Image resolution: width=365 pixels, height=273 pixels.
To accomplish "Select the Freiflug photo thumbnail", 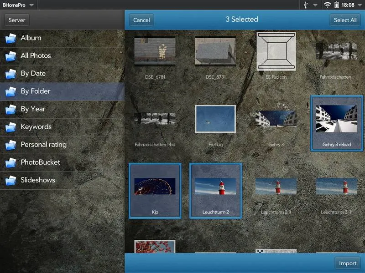I will click(x=215, y=119).
